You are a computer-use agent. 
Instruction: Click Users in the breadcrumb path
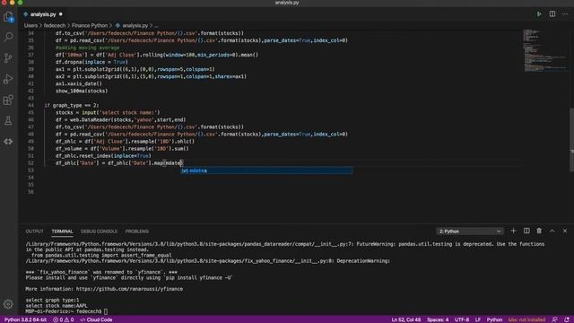click(x=30, y=26)
